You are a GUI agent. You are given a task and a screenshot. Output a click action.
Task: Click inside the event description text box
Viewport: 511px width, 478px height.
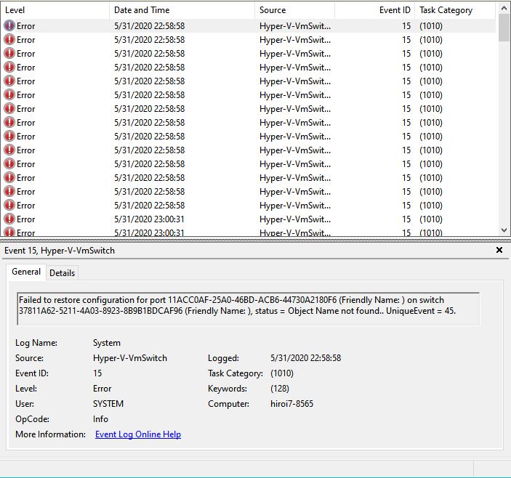point(248,309)
